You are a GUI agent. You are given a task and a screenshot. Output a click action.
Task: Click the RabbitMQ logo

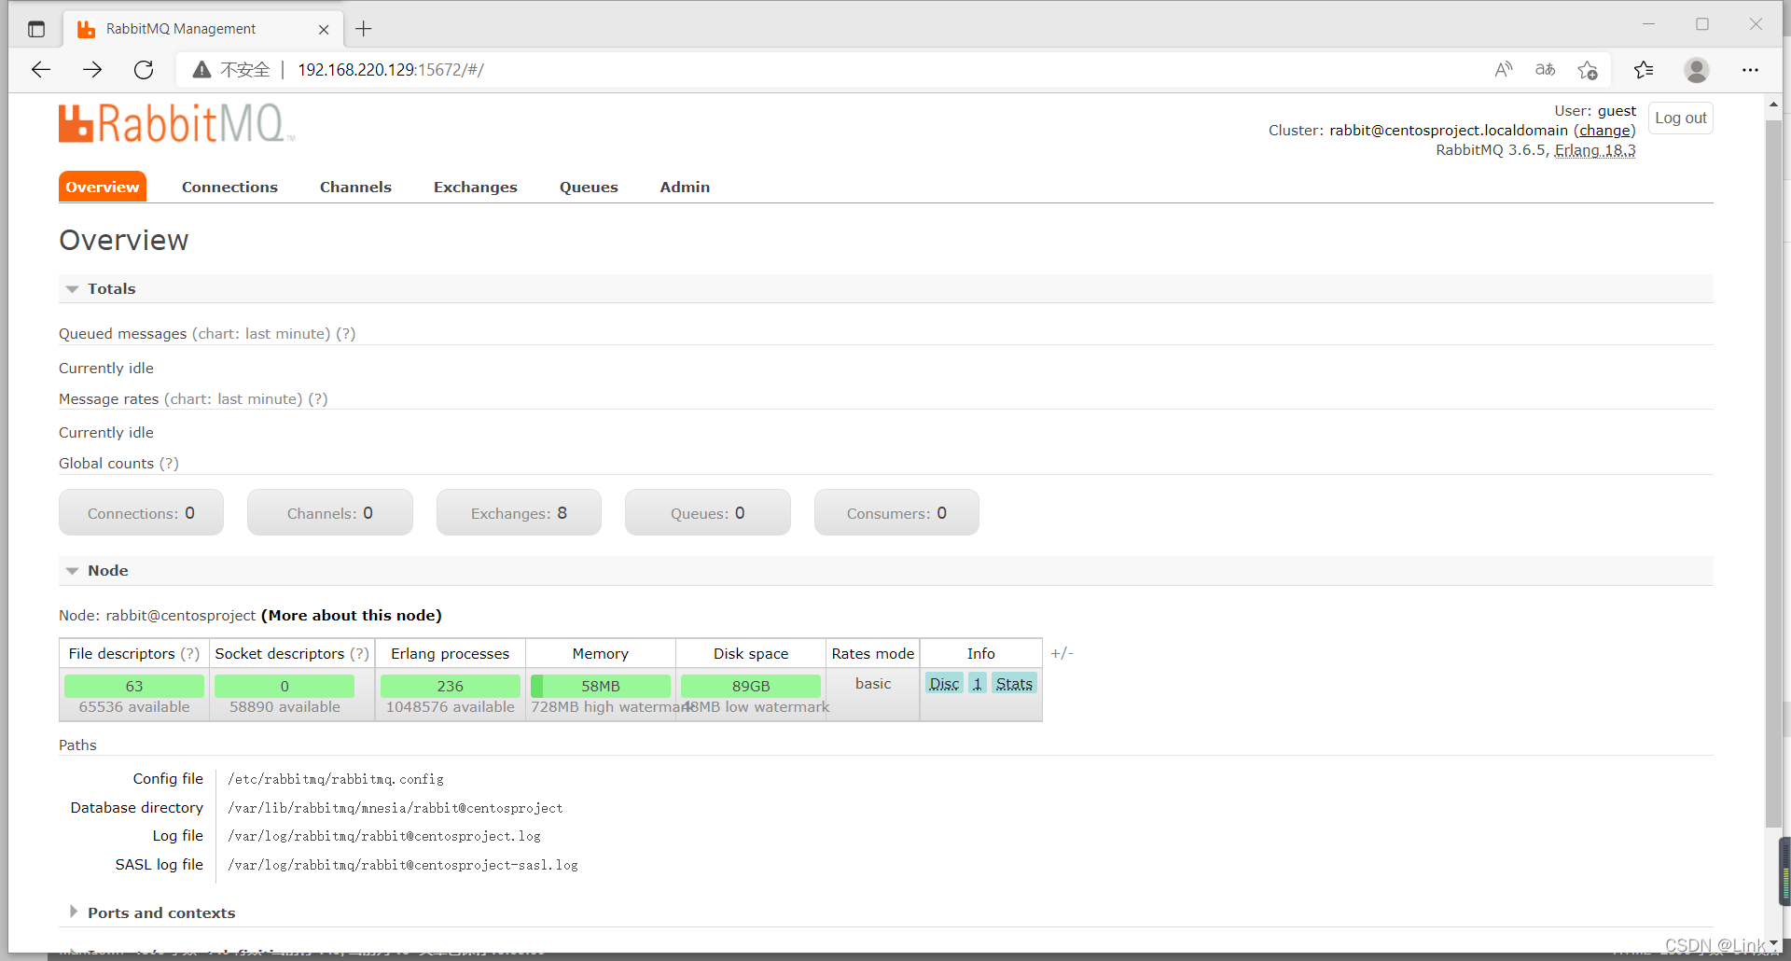pos(176,123)
